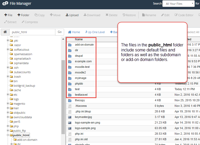200x145 pixels.
Task: Select the .htaccess file icon
Action: click(x=70, y=106)
